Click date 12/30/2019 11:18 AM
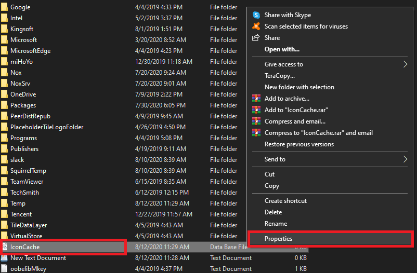Viewport: 417px width, 273px height. pos(164,62)
